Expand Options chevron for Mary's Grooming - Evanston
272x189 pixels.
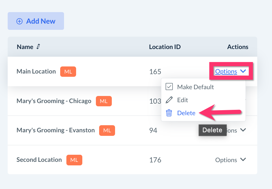243,130
